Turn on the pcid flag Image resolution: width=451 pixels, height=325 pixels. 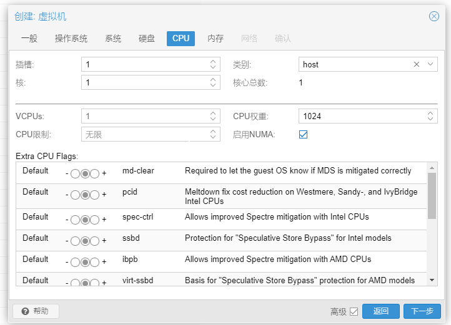pyautogui.click(x=94, y=195)
